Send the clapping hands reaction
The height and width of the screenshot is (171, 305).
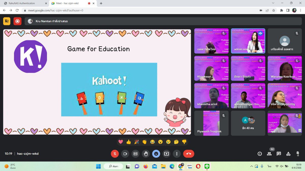pos(144,142)
